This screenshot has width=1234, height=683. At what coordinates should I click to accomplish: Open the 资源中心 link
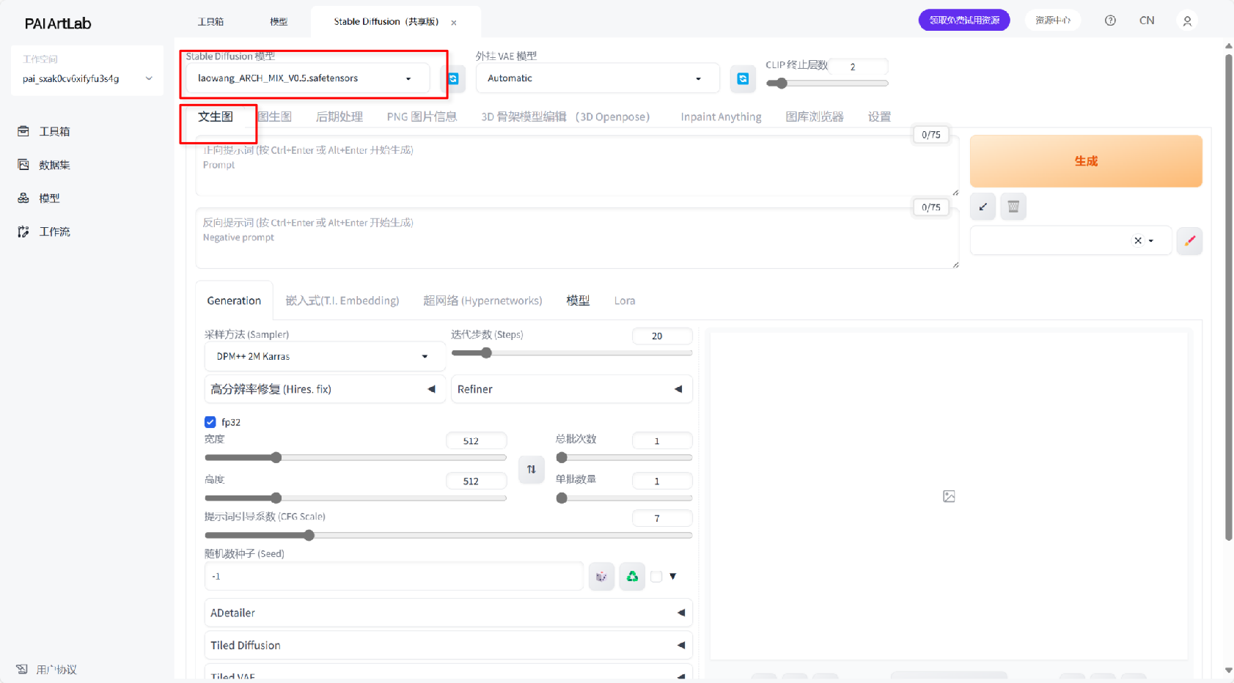coord(1053,21)
